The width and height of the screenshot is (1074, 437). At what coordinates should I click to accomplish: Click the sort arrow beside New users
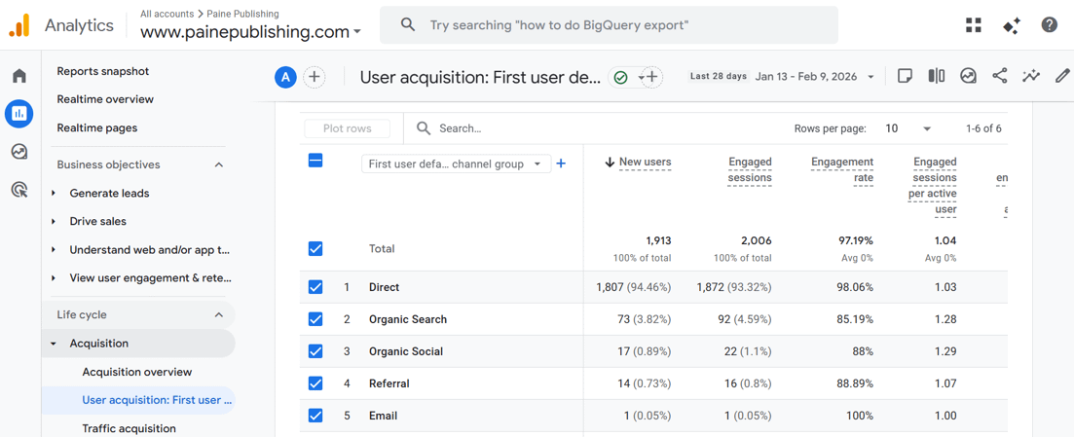coord(610,163)
